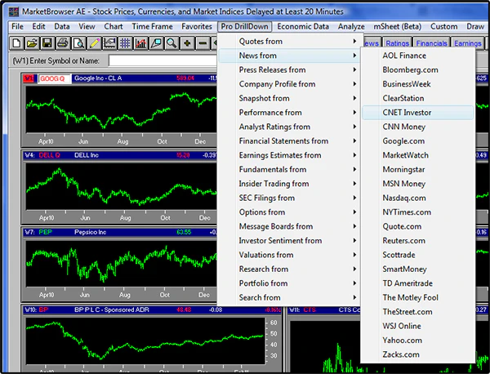Choose Options from in menu

coord(289,212)
